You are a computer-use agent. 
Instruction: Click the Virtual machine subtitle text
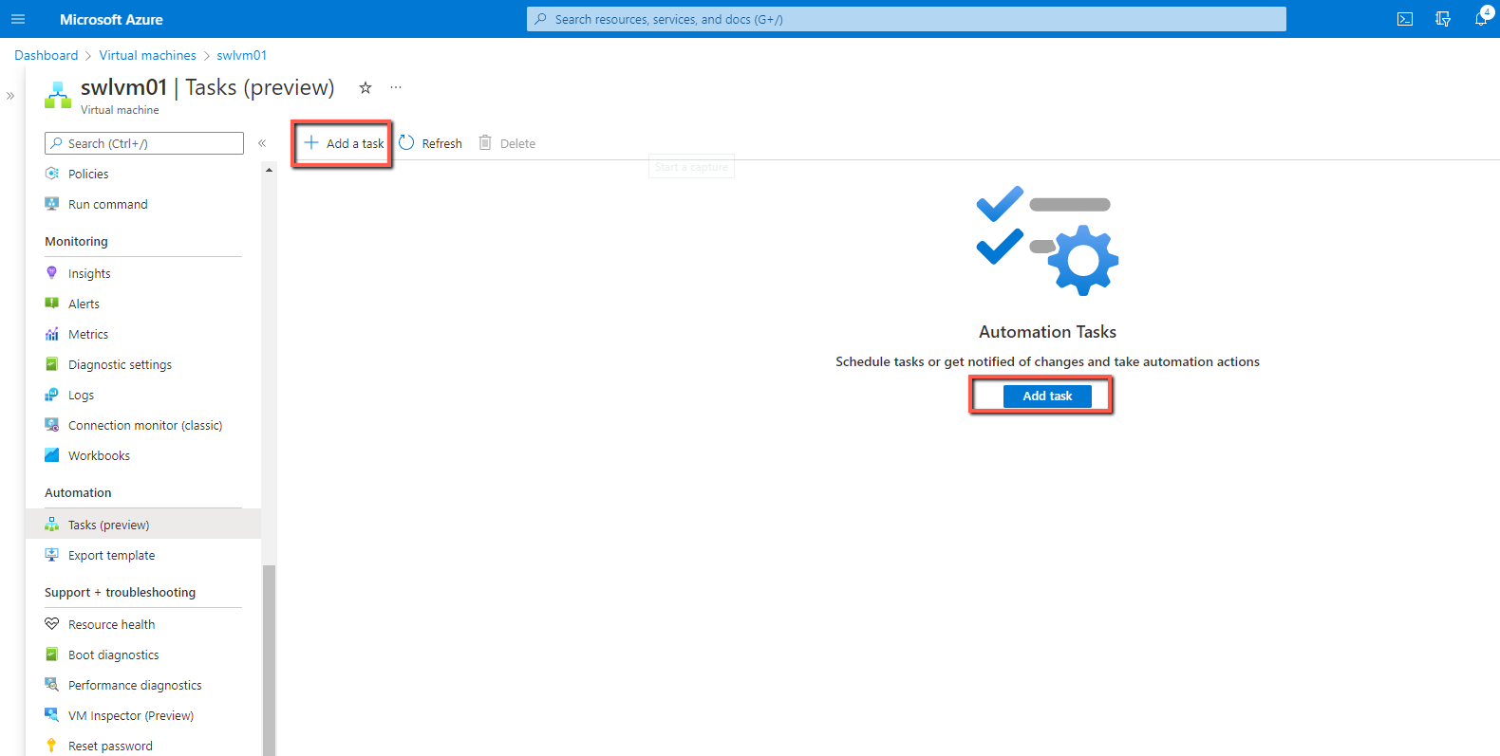(120, 110)
